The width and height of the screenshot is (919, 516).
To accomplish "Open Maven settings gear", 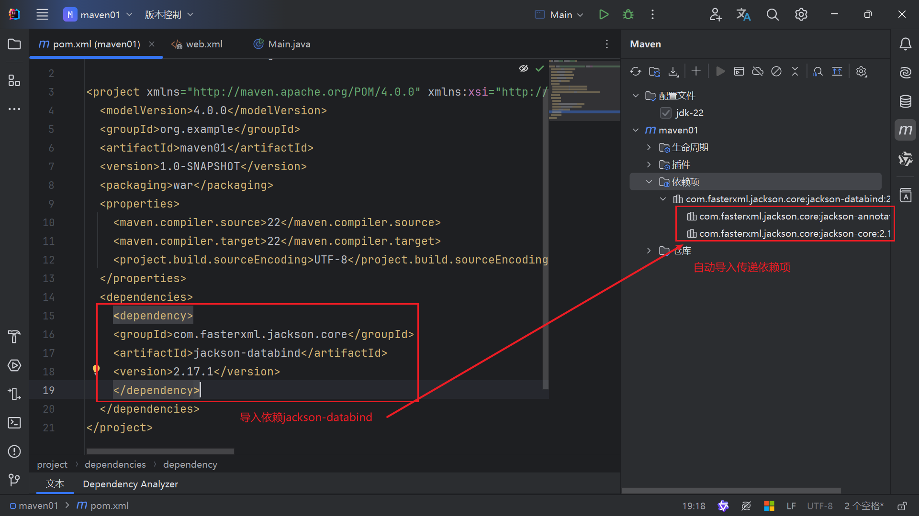I will pyautogui.click(x=862, y=71).
